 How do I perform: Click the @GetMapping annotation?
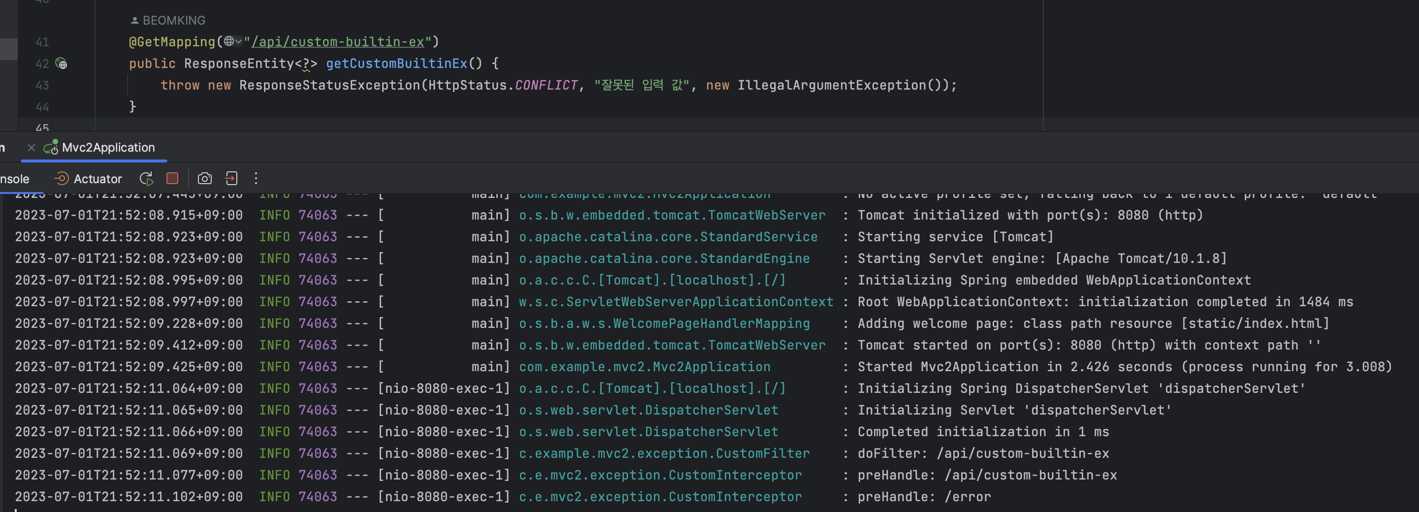pos(172,42)
